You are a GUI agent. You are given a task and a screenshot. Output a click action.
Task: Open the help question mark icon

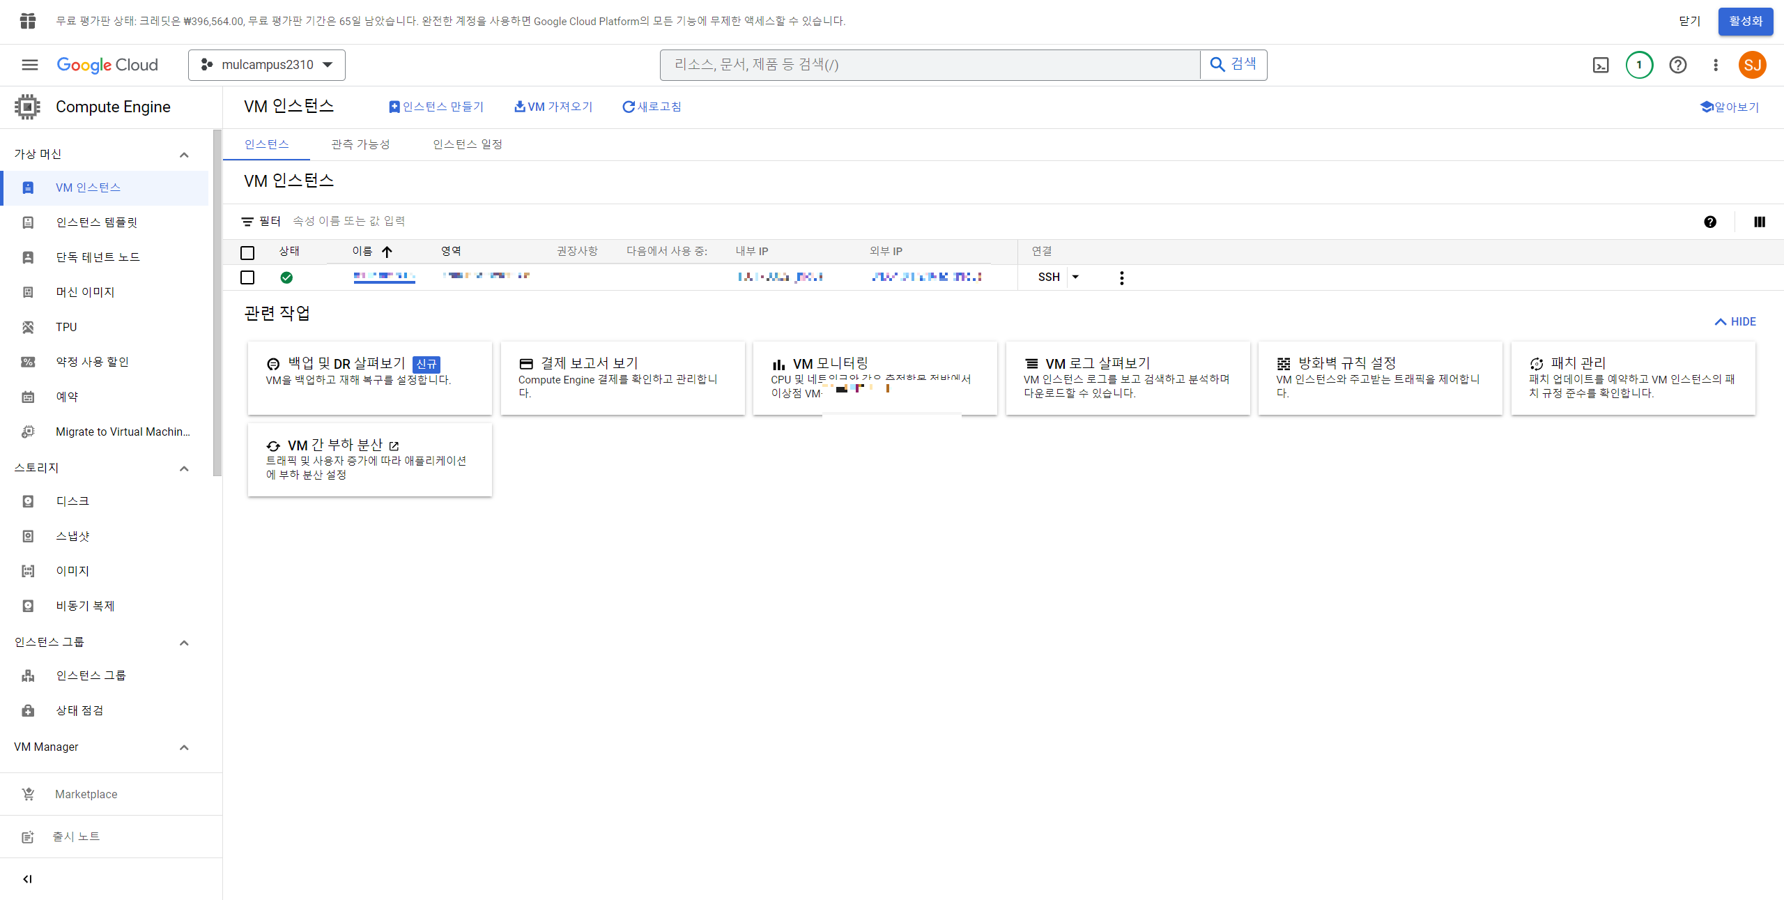(1677, 65)
